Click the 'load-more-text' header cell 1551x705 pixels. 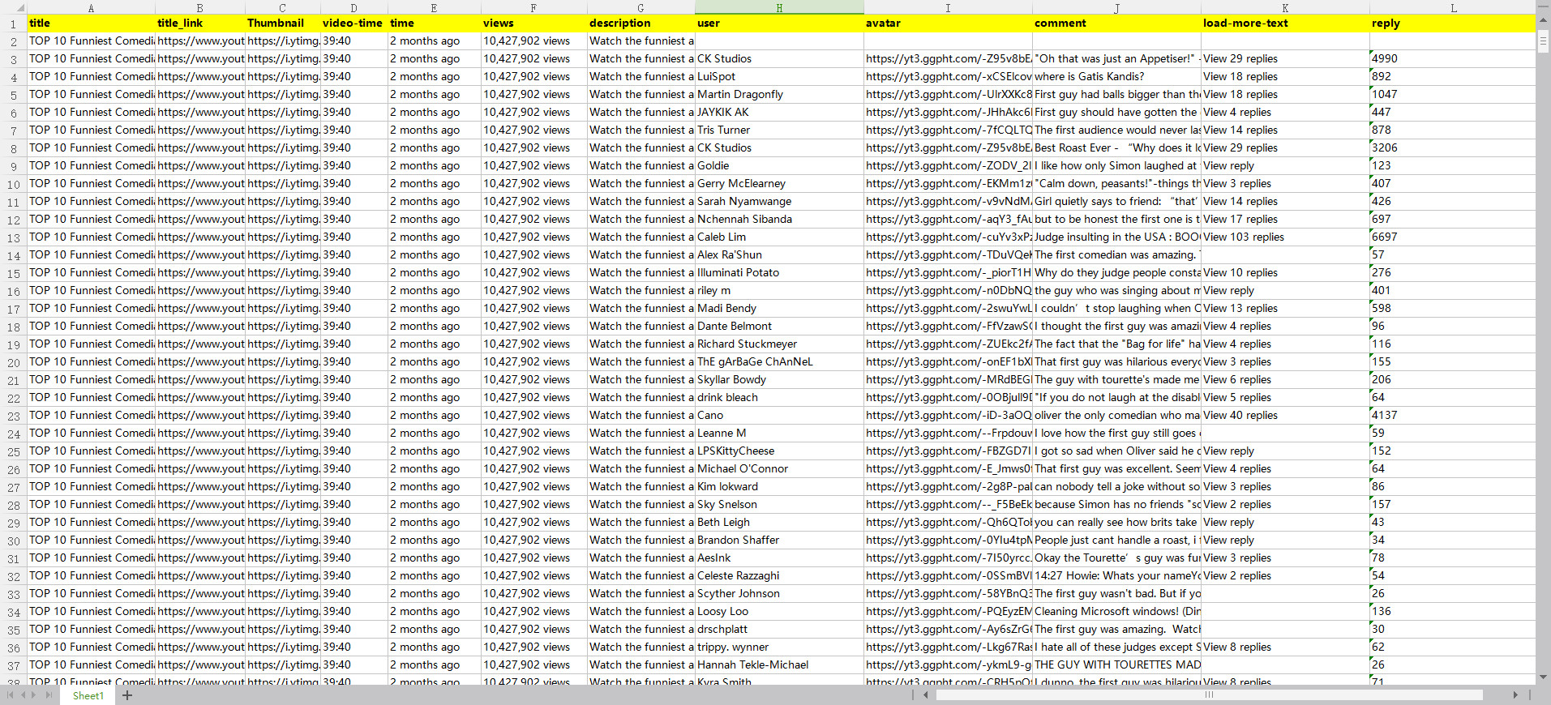pos(1285,23)
